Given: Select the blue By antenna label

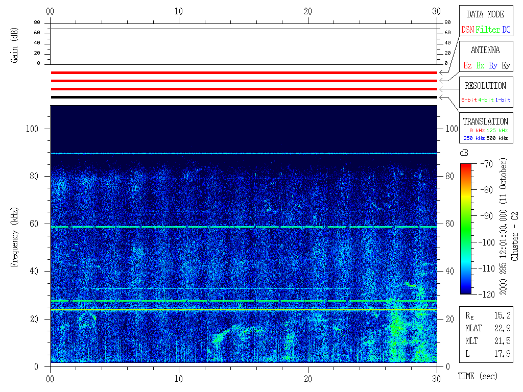Looking at the screenshot, I should (493, 66).
